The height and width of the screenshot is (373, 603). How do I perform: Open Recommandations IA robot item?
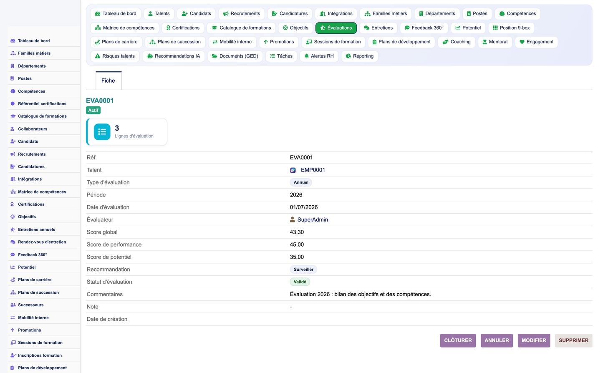tap(174, 56)
